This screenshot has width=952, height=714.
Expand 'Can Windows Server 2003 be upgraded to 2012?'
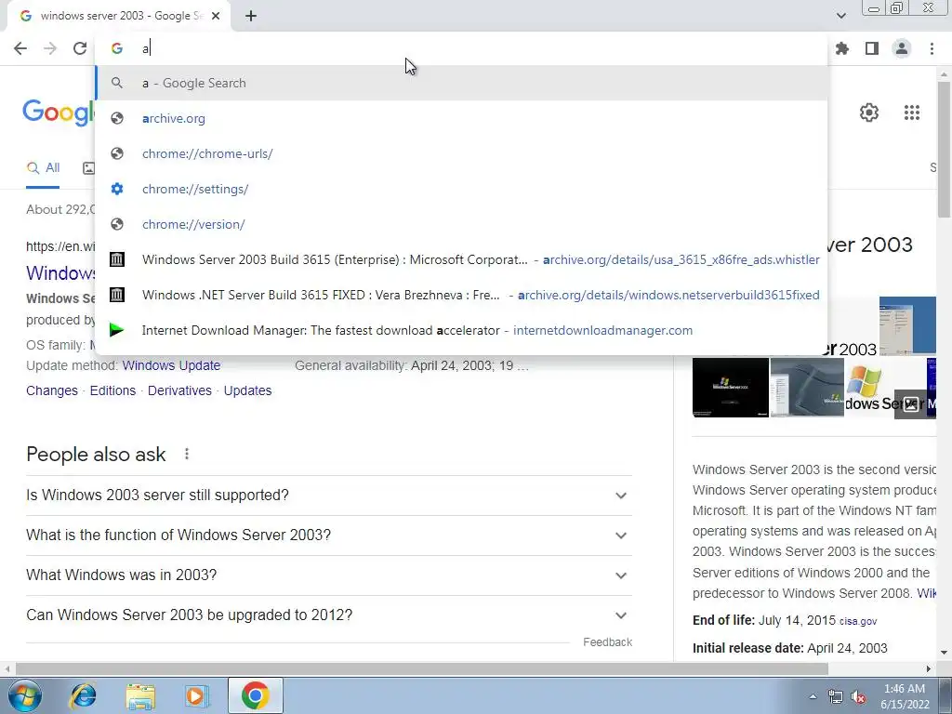pyautogui.click(x=329, y=615)
